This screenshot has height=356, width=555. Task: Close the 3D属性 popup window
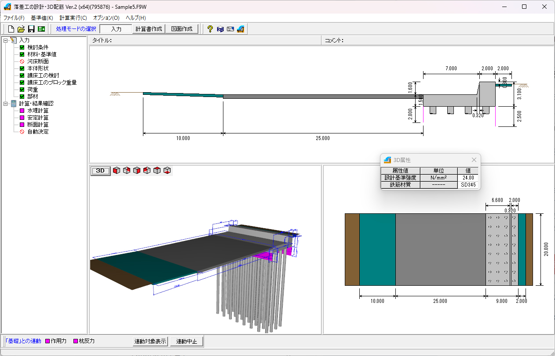tap(474, 160)
